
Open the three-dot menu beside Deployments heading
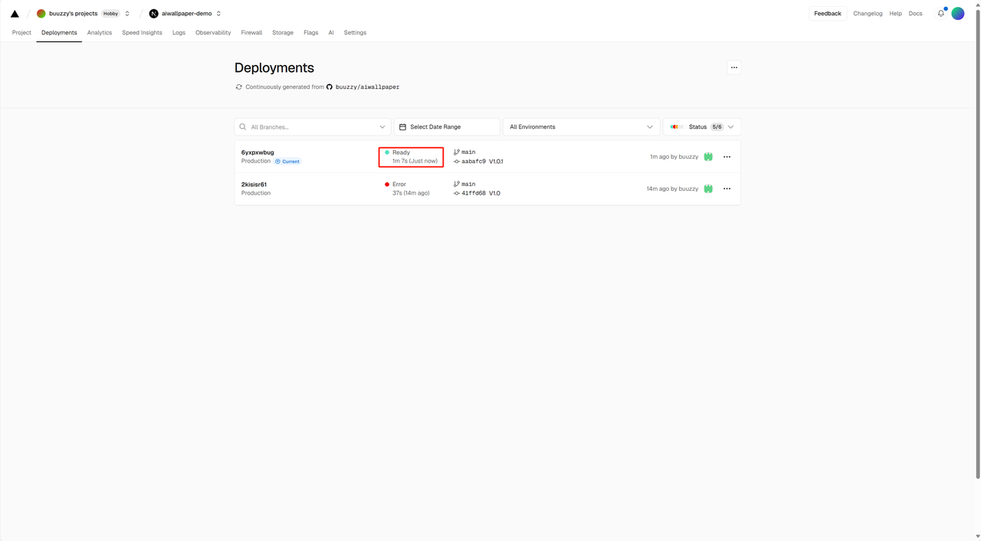pyautogui.click(x=733, y=67)
